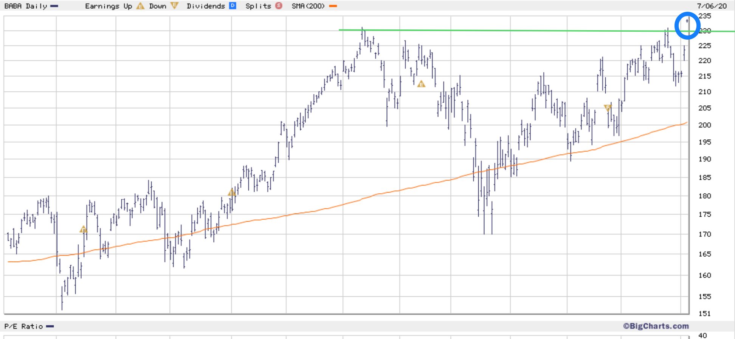
Task: Click the "Down" legend text
Action: point(158,6)
